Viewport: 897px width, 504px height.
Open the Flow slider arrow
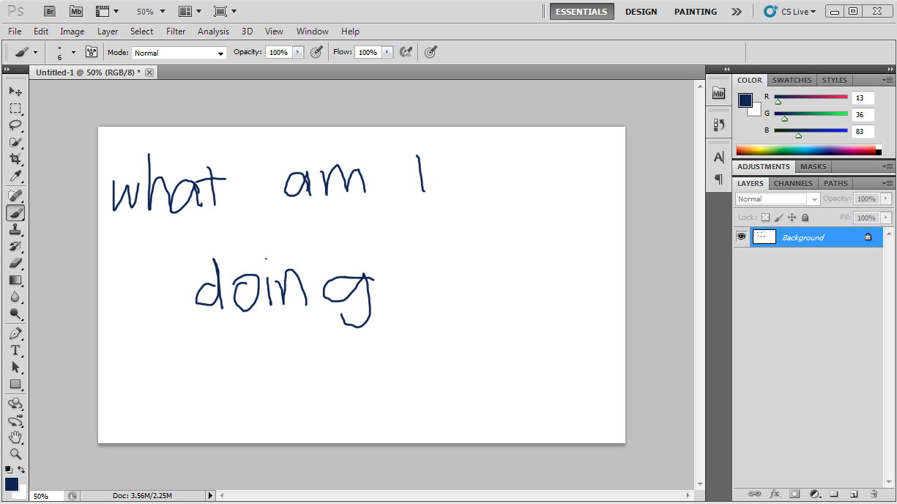coord(387,52)
